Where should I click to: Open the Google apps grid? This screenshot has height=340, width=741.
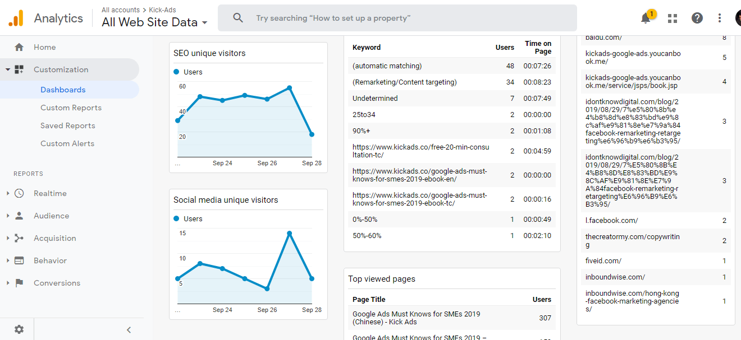(x=673, y=18)
